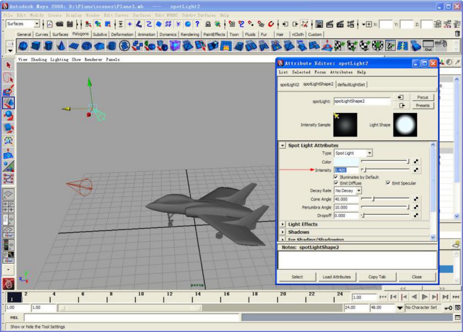Toggle Illuminates by Default checkbox
This screenshot has height=332, width=463.
click(336, 177)
